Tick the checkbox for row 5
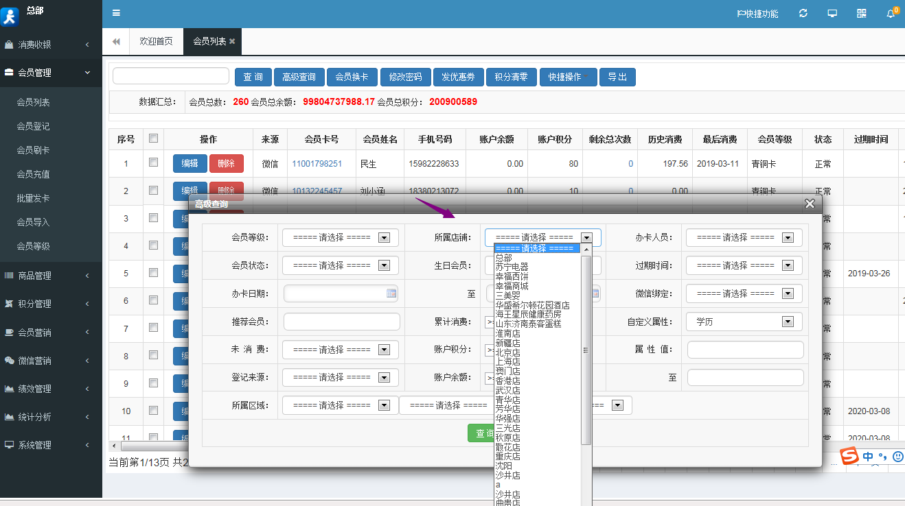This screenshot has height=506, width=905. pos(153,272)
